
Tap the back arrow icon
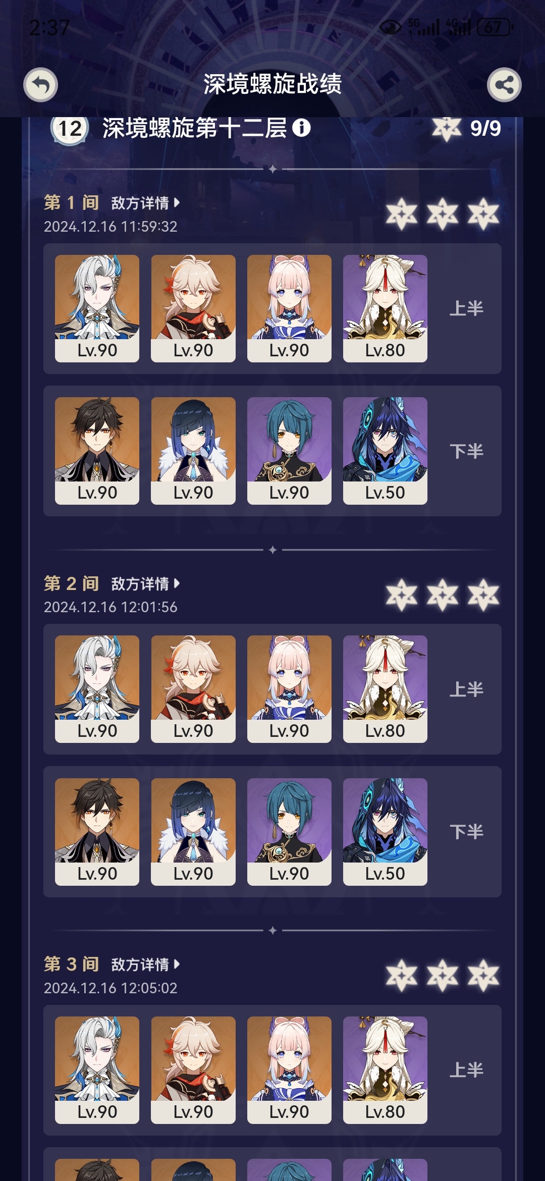coord(41,85)
